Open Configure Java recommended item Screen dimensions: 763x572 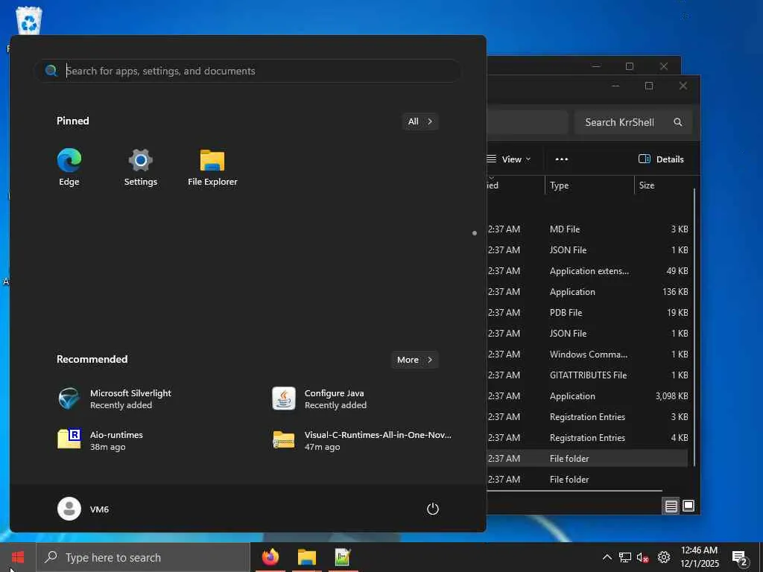(319, 399)
